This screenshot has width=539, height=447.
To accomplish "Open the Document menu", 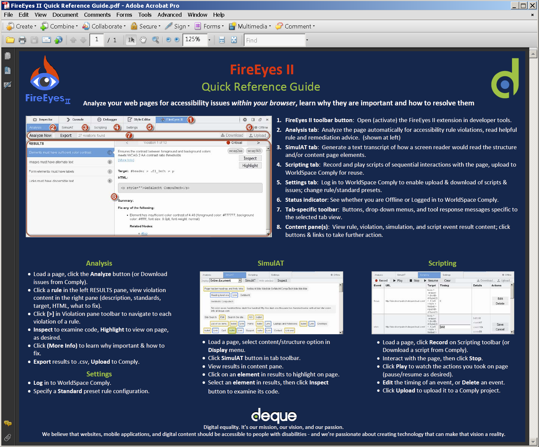I will pos(65,15).
